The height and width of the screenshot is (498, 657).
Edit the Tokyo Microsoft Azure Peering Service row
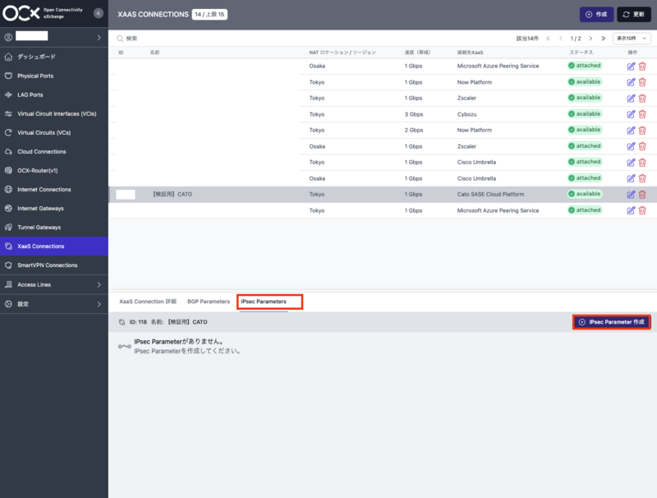click(x=631, y=210)
